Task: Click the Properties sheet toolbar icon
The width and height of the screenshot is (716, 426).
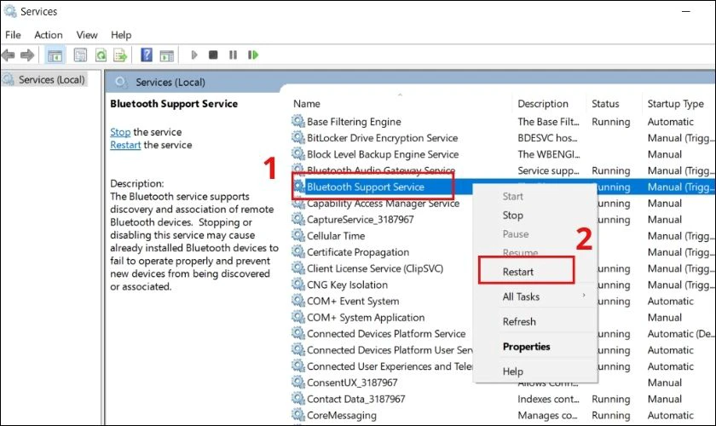Action: (80, 55)
